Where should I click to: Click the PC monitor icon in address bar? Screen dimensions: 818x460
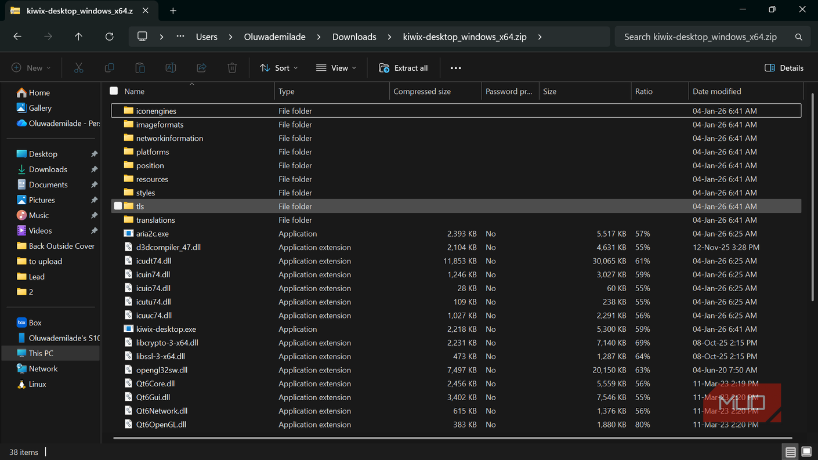pos(142,37)
